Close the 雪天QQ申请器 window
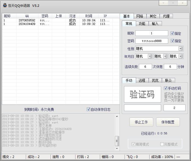The width and height of the screenshot is (191, 161). (x=182, y=3)
